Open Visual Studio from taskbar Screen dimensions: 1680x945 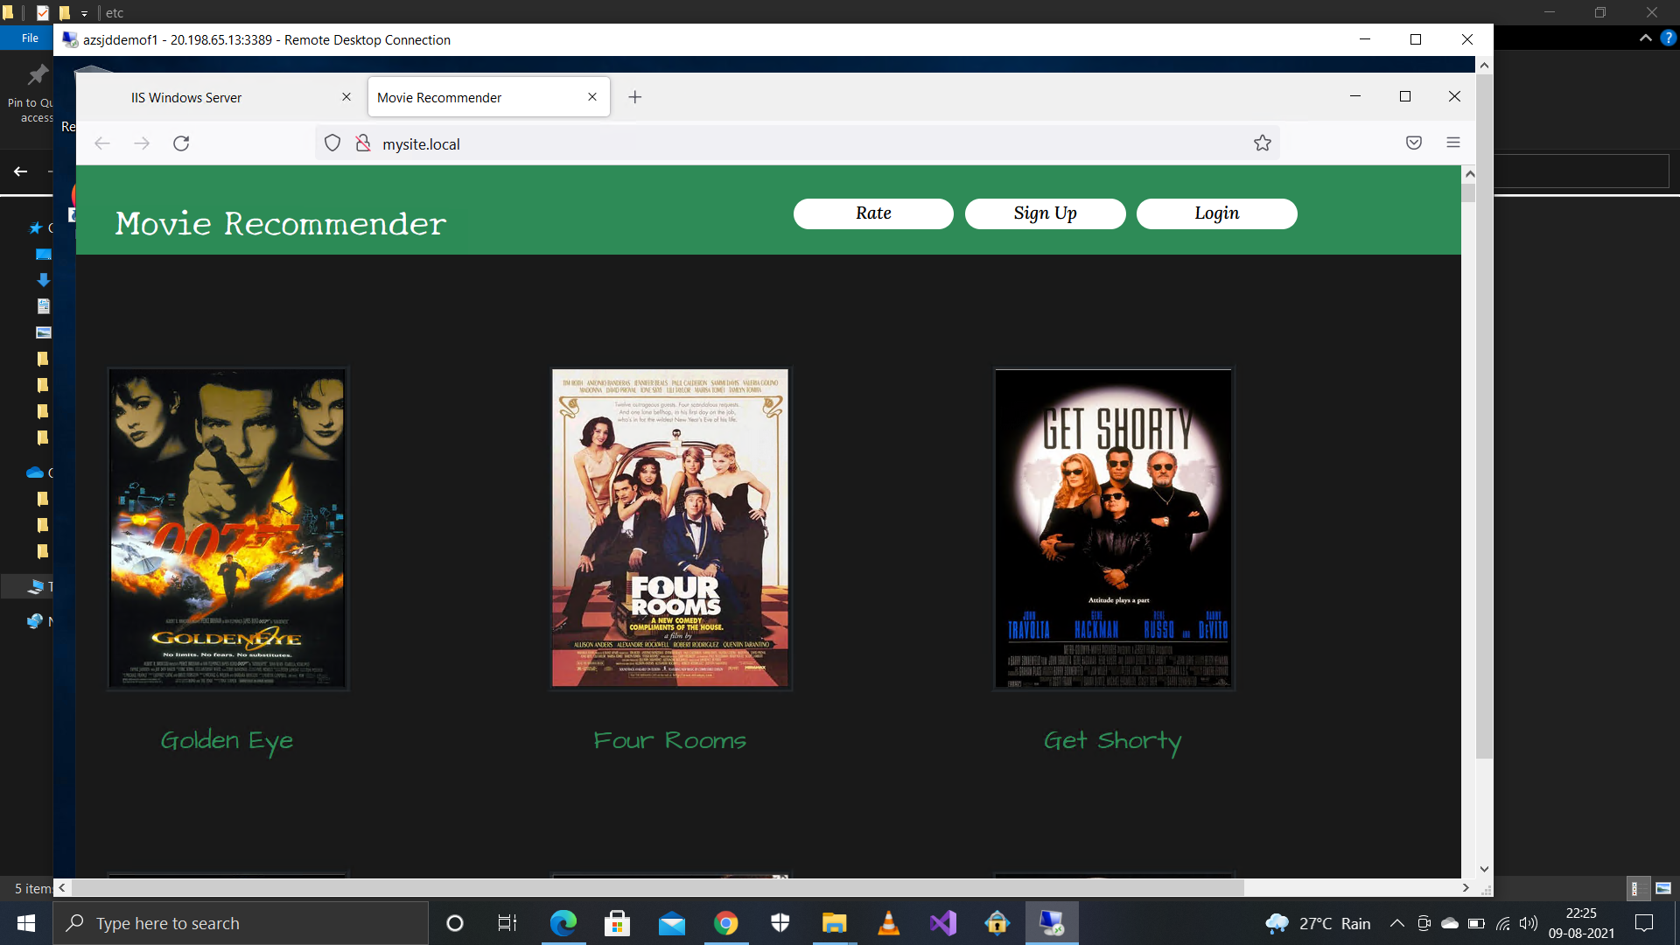(x=943, y=923)
